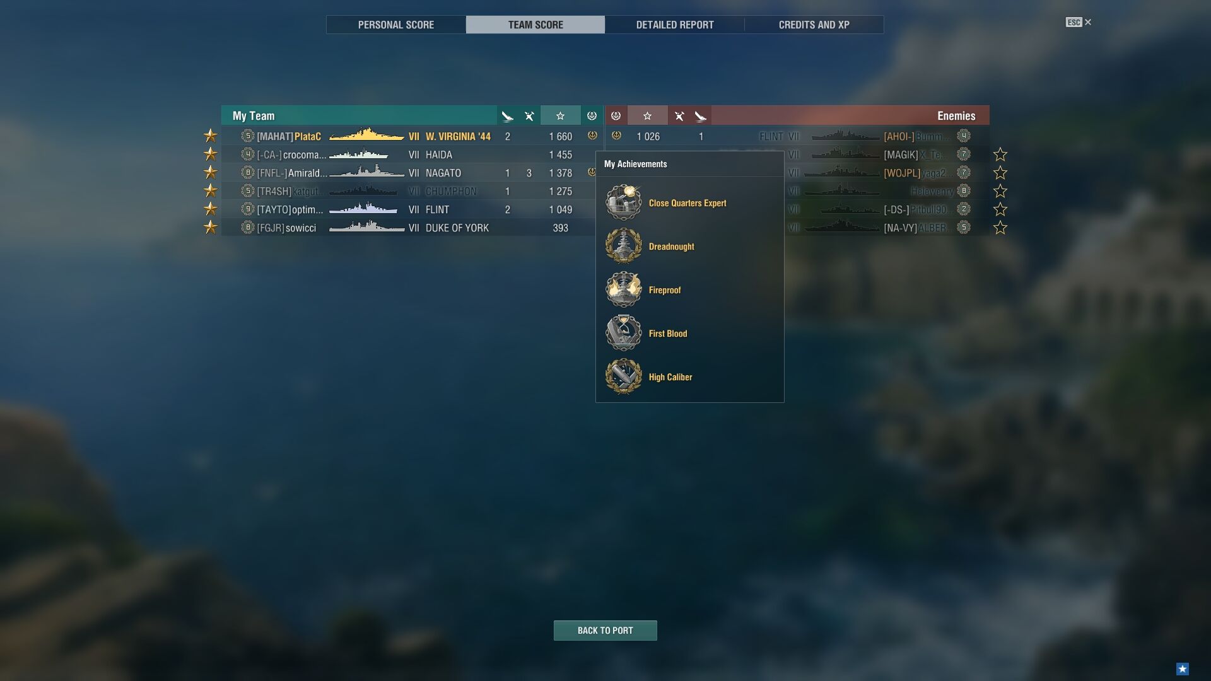The height and width of the screenshot is (681, 1211).
Task: Click the First Blood achievement icon
Action: [x=624, y=334]
